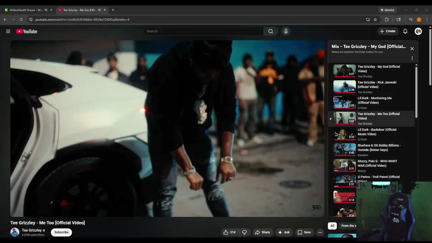Select the All filter chip
The height and width of the screenshot is (243, 432).
[332, 226]
